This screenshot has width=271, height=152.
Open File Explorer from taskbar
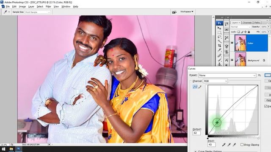tap(11, 149)
